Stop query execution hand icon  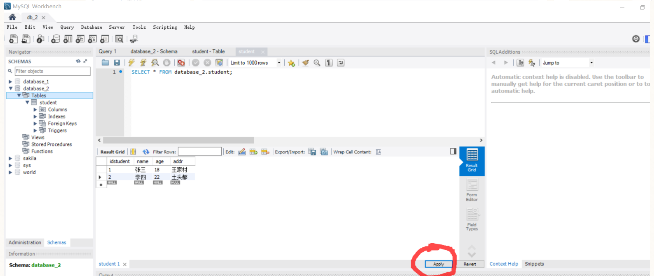coord(167,63)
